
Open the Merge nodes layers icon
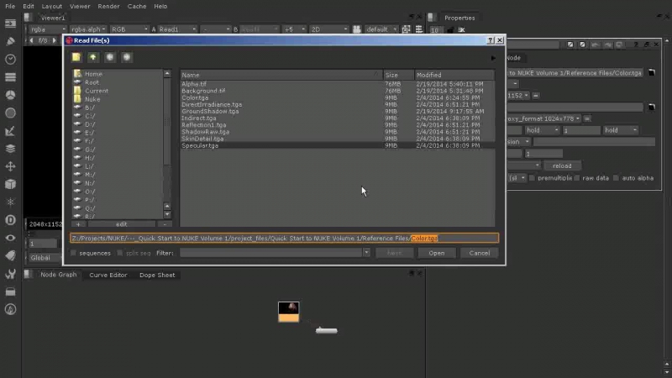(x=10, y=149)
